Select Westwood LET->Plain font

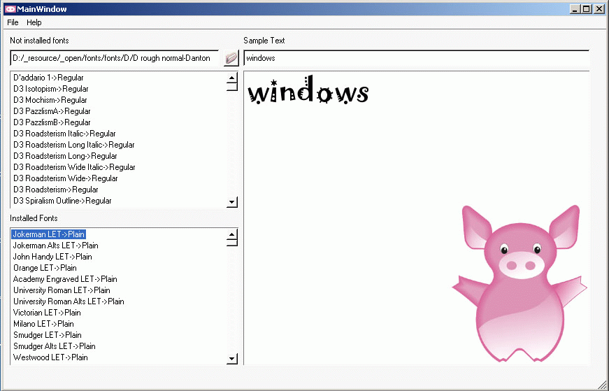pos(50,357)
